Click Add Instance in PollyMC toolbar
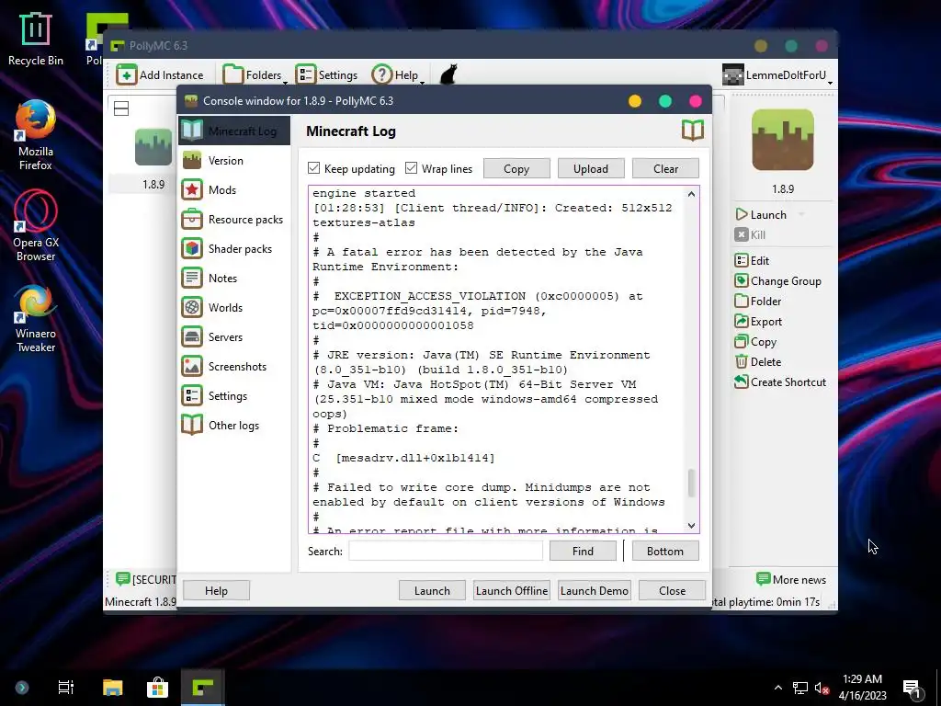 [160, 75]
